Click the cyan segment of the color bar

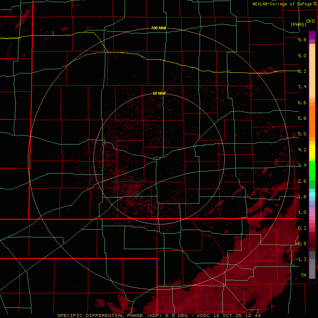(x=312, y=194)
